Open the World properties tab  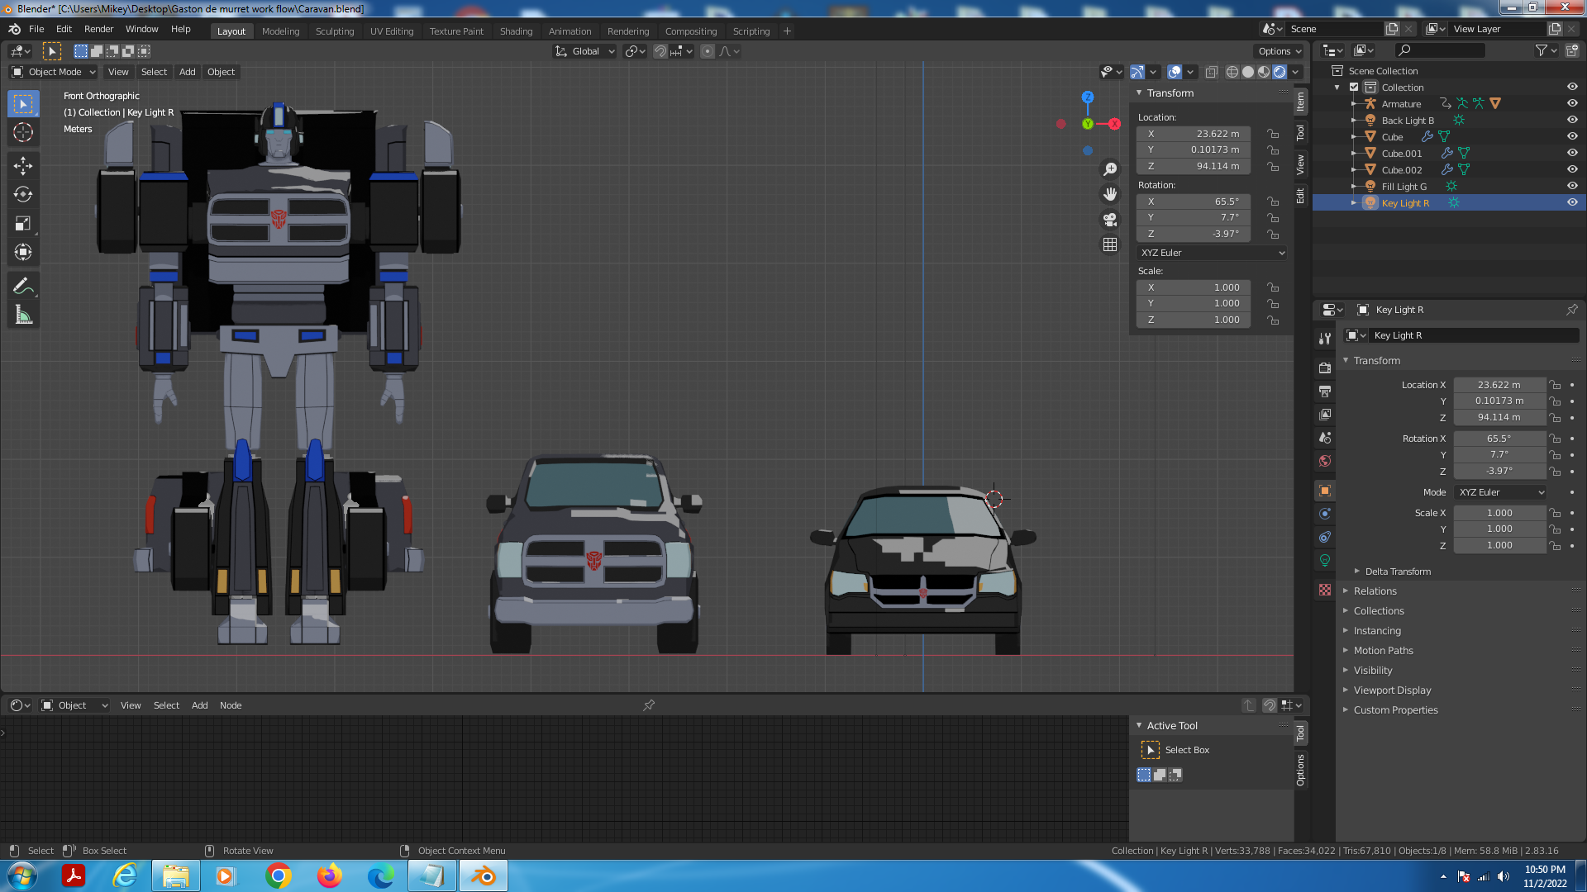pyautogui.click(x=1325, y=461)
